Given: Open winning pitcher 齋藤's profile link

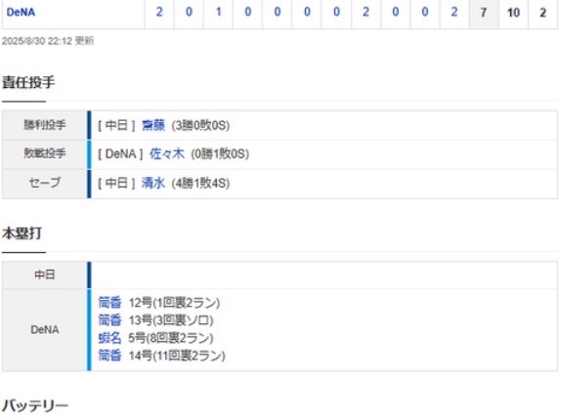Looking at the screenshot, I should pos(153,125).
